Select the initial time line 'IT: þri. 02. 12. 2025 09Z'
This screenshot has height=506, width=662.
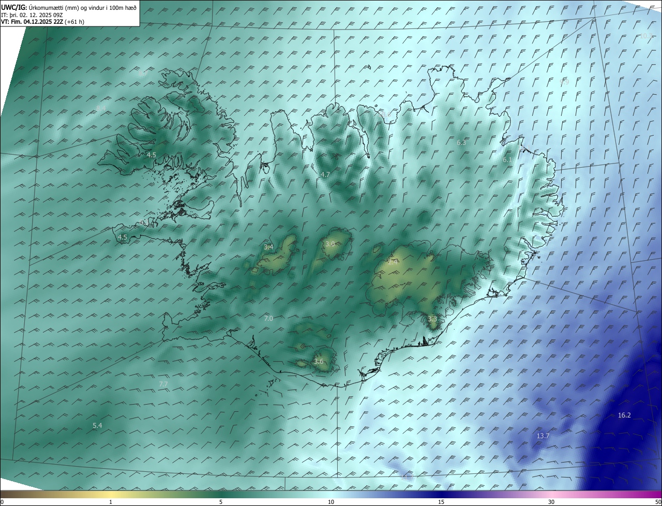point(32,14)
